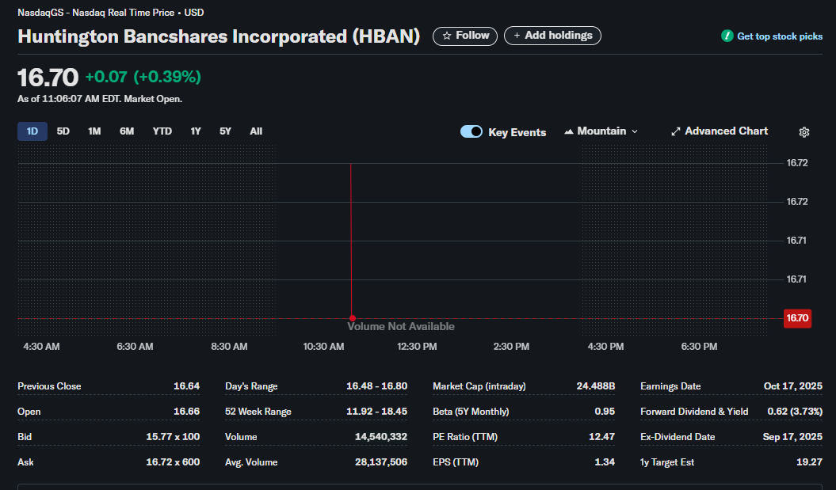Click the chart settings gear icon

804,132
